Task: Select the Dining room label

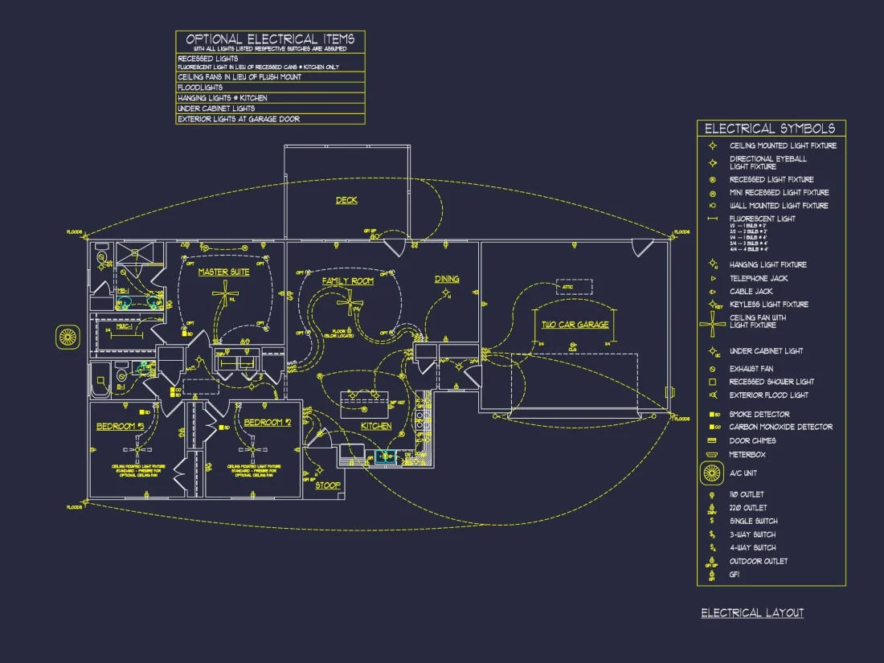Action: 447,279
